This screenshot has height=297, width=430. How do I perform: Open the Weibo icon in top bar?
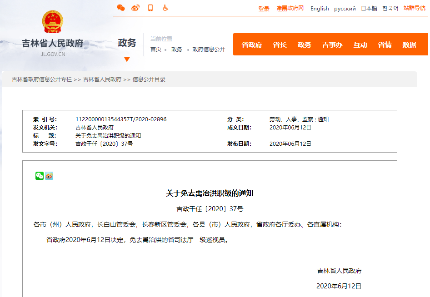click(x=135, y=8)
